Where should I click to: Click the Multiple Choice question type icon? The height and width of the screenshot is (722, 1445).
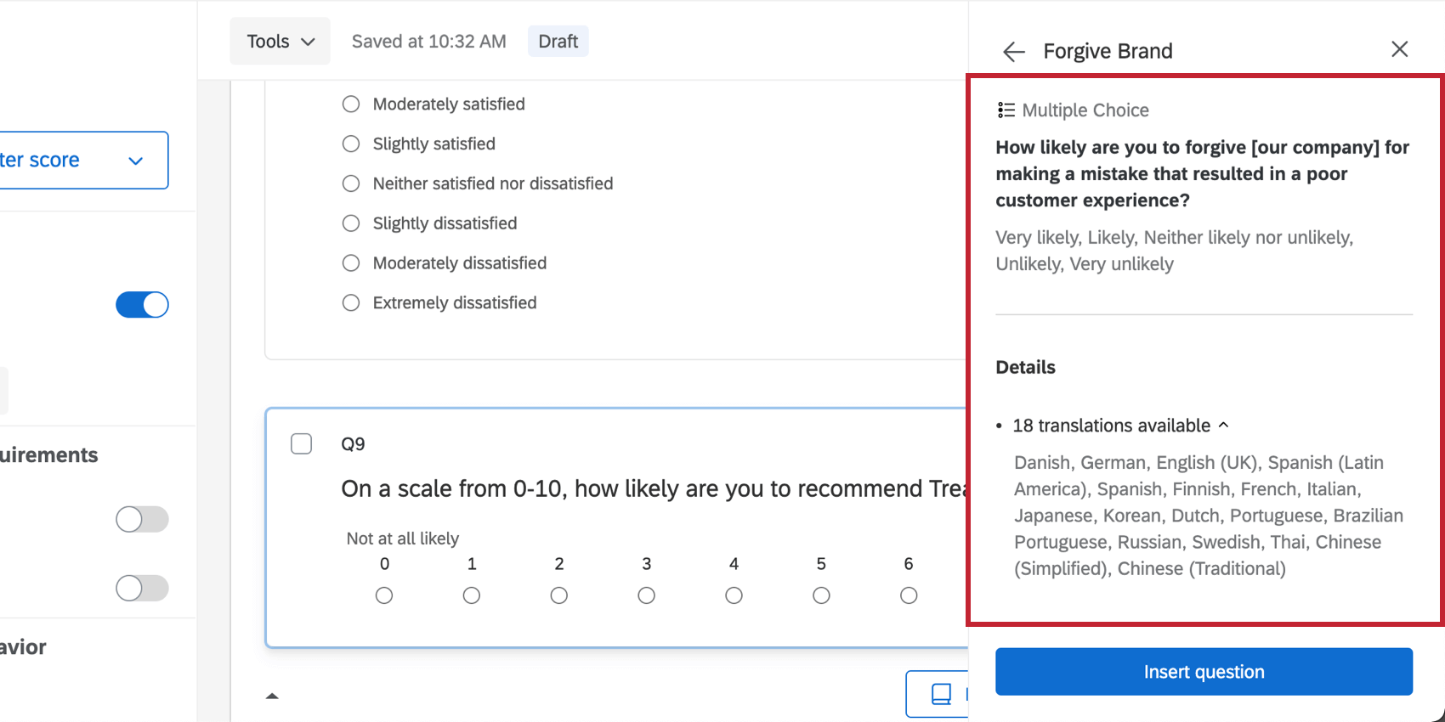click(1006, 110)
